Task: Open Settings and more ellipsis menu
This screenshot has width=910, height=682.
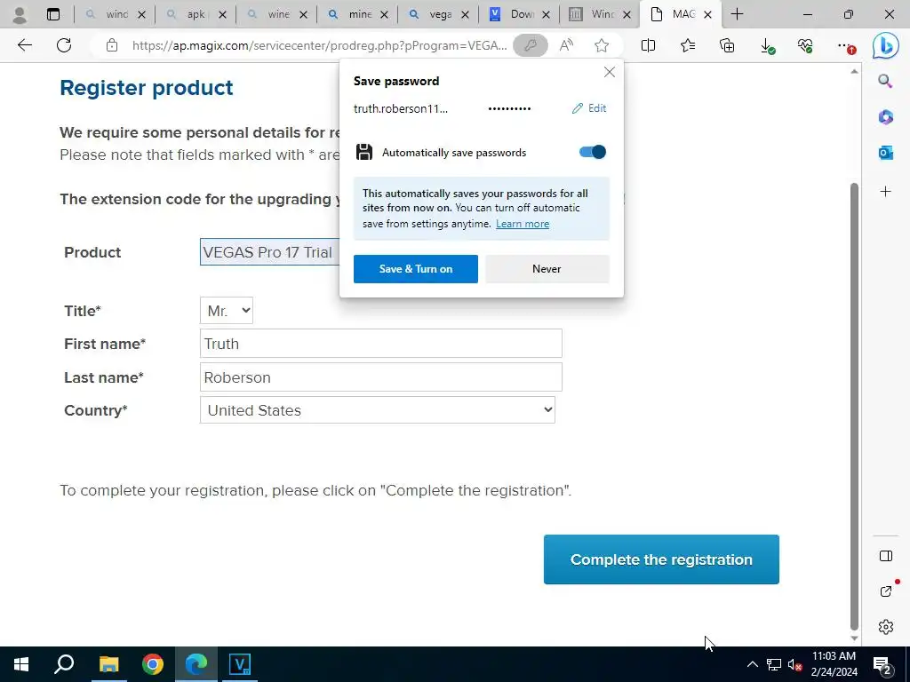Action: (x=846, y=46)
